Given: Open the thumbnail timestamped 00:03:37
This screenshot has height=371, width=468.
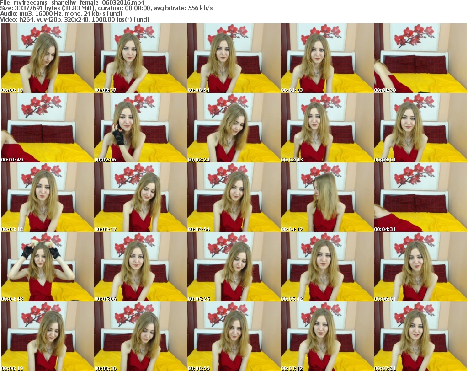Looking at the screenshot, I should pos(140,197).
